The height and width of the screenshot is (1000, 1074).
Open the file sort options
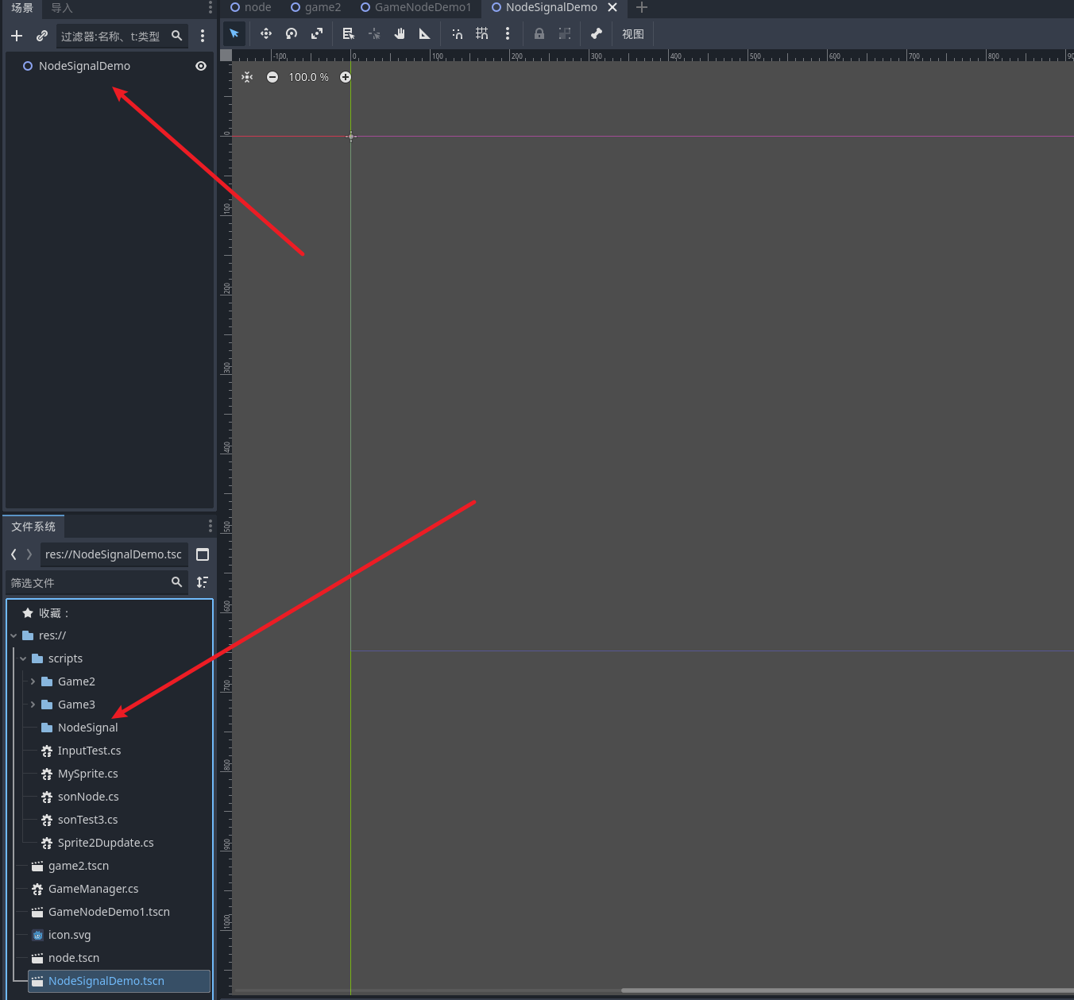click(x=203, y=582)
